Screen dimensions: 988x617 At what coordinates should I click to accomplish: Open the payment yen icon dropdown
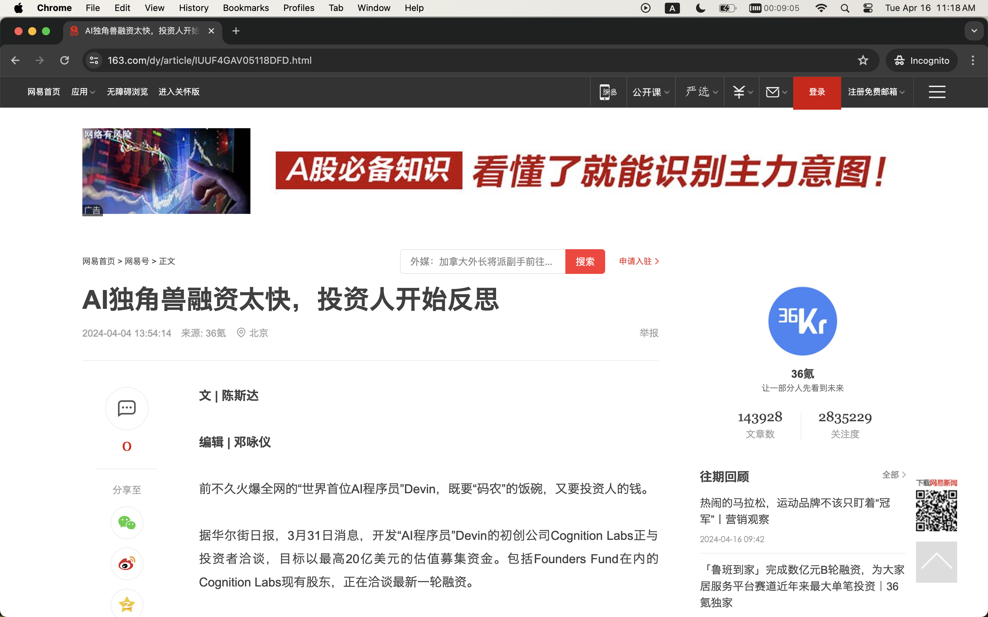click(x=742, y=92)
